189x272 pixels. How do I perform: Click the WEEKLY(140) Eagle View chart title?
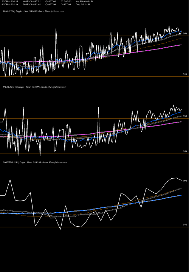pos(35,87)
